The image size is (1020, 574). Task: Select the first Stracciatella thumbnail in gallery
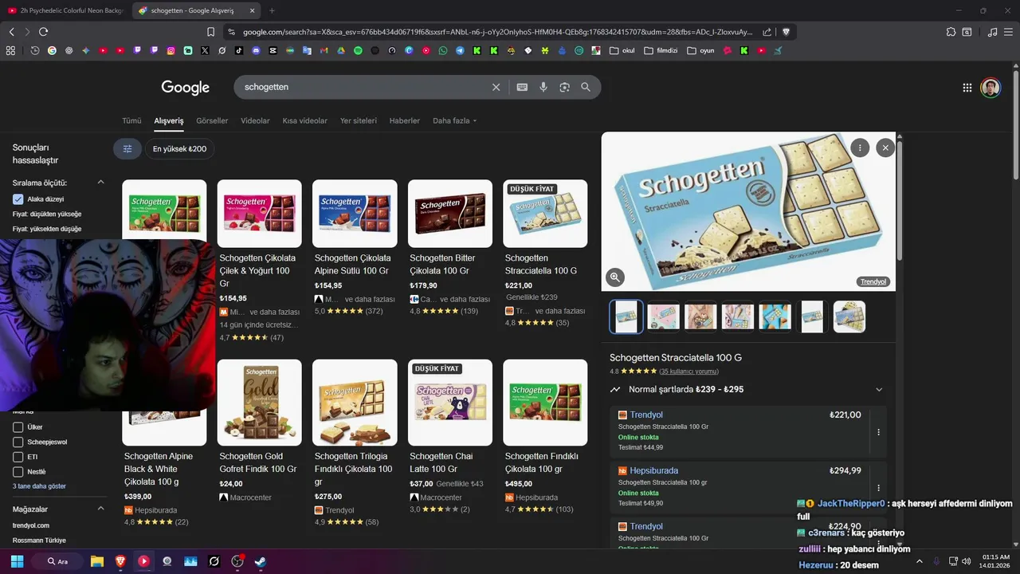[x=626, y=316]
